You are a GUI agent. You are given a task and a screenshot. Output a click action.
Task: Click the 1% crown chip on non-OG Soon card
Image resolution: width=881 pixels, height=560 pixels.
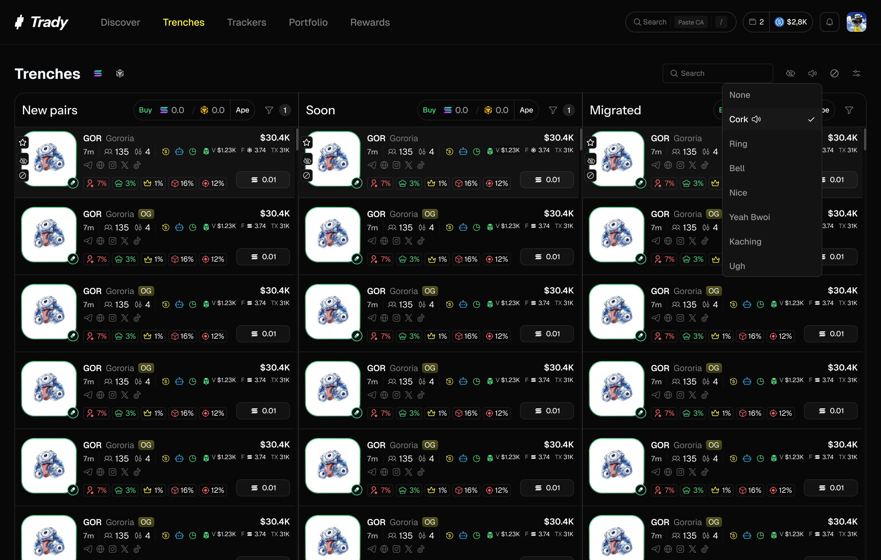437,183
